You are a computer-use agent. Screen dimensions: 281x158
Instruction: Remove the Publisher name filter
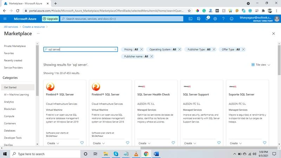click(152, 57)
